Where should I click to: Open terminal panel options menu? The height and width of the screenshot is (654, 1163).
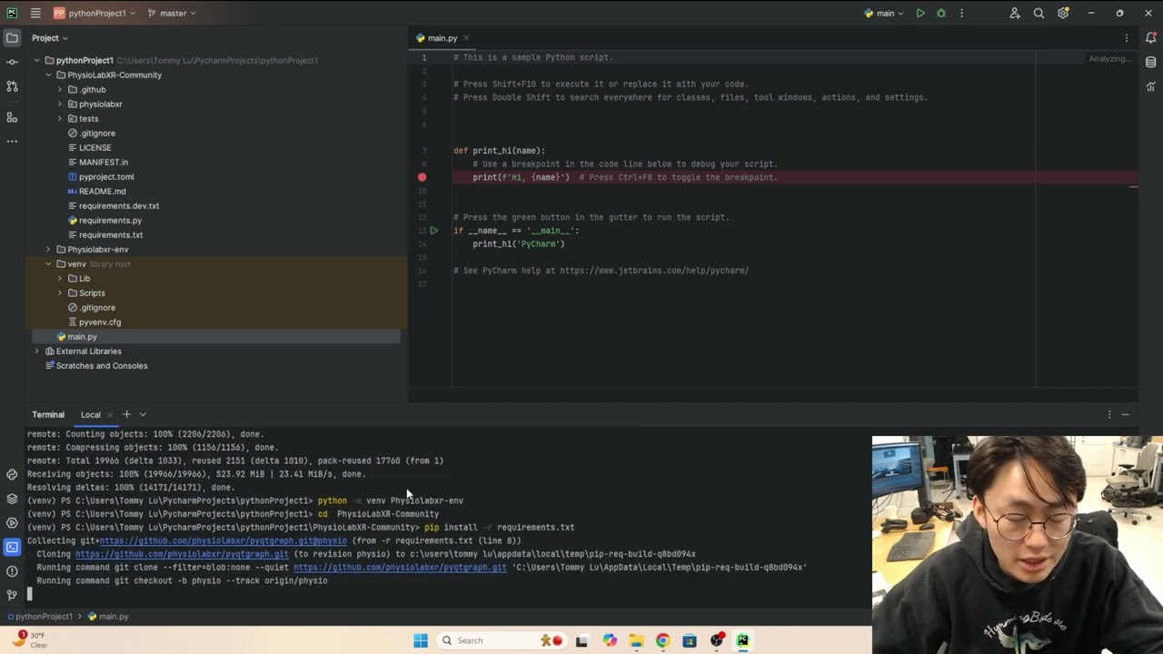click(x=1109, y=414)
